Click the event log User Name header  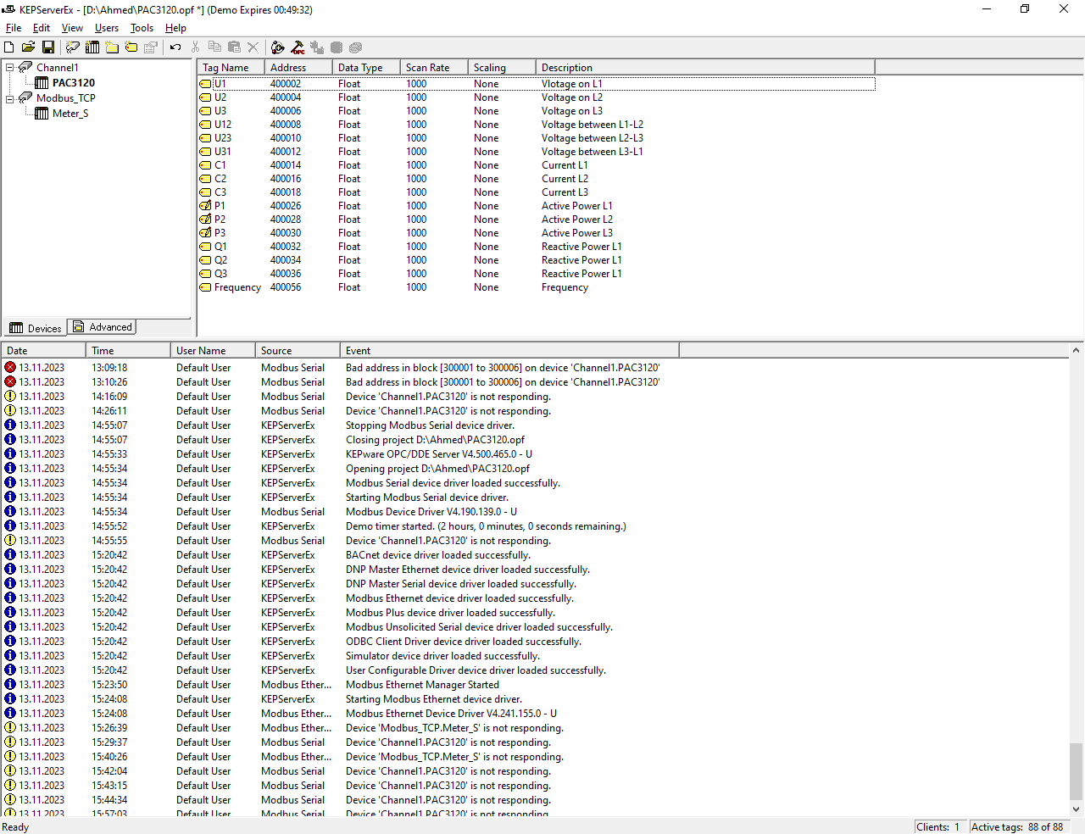point(213,351)
